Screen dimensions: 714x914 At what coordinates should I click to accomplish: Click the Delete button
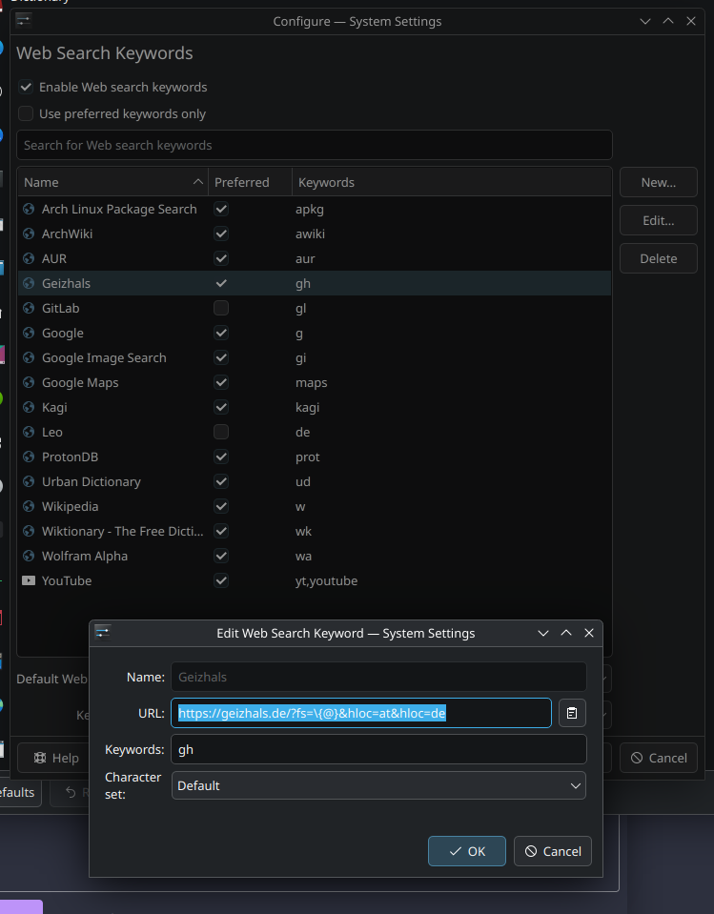(658, 258)
